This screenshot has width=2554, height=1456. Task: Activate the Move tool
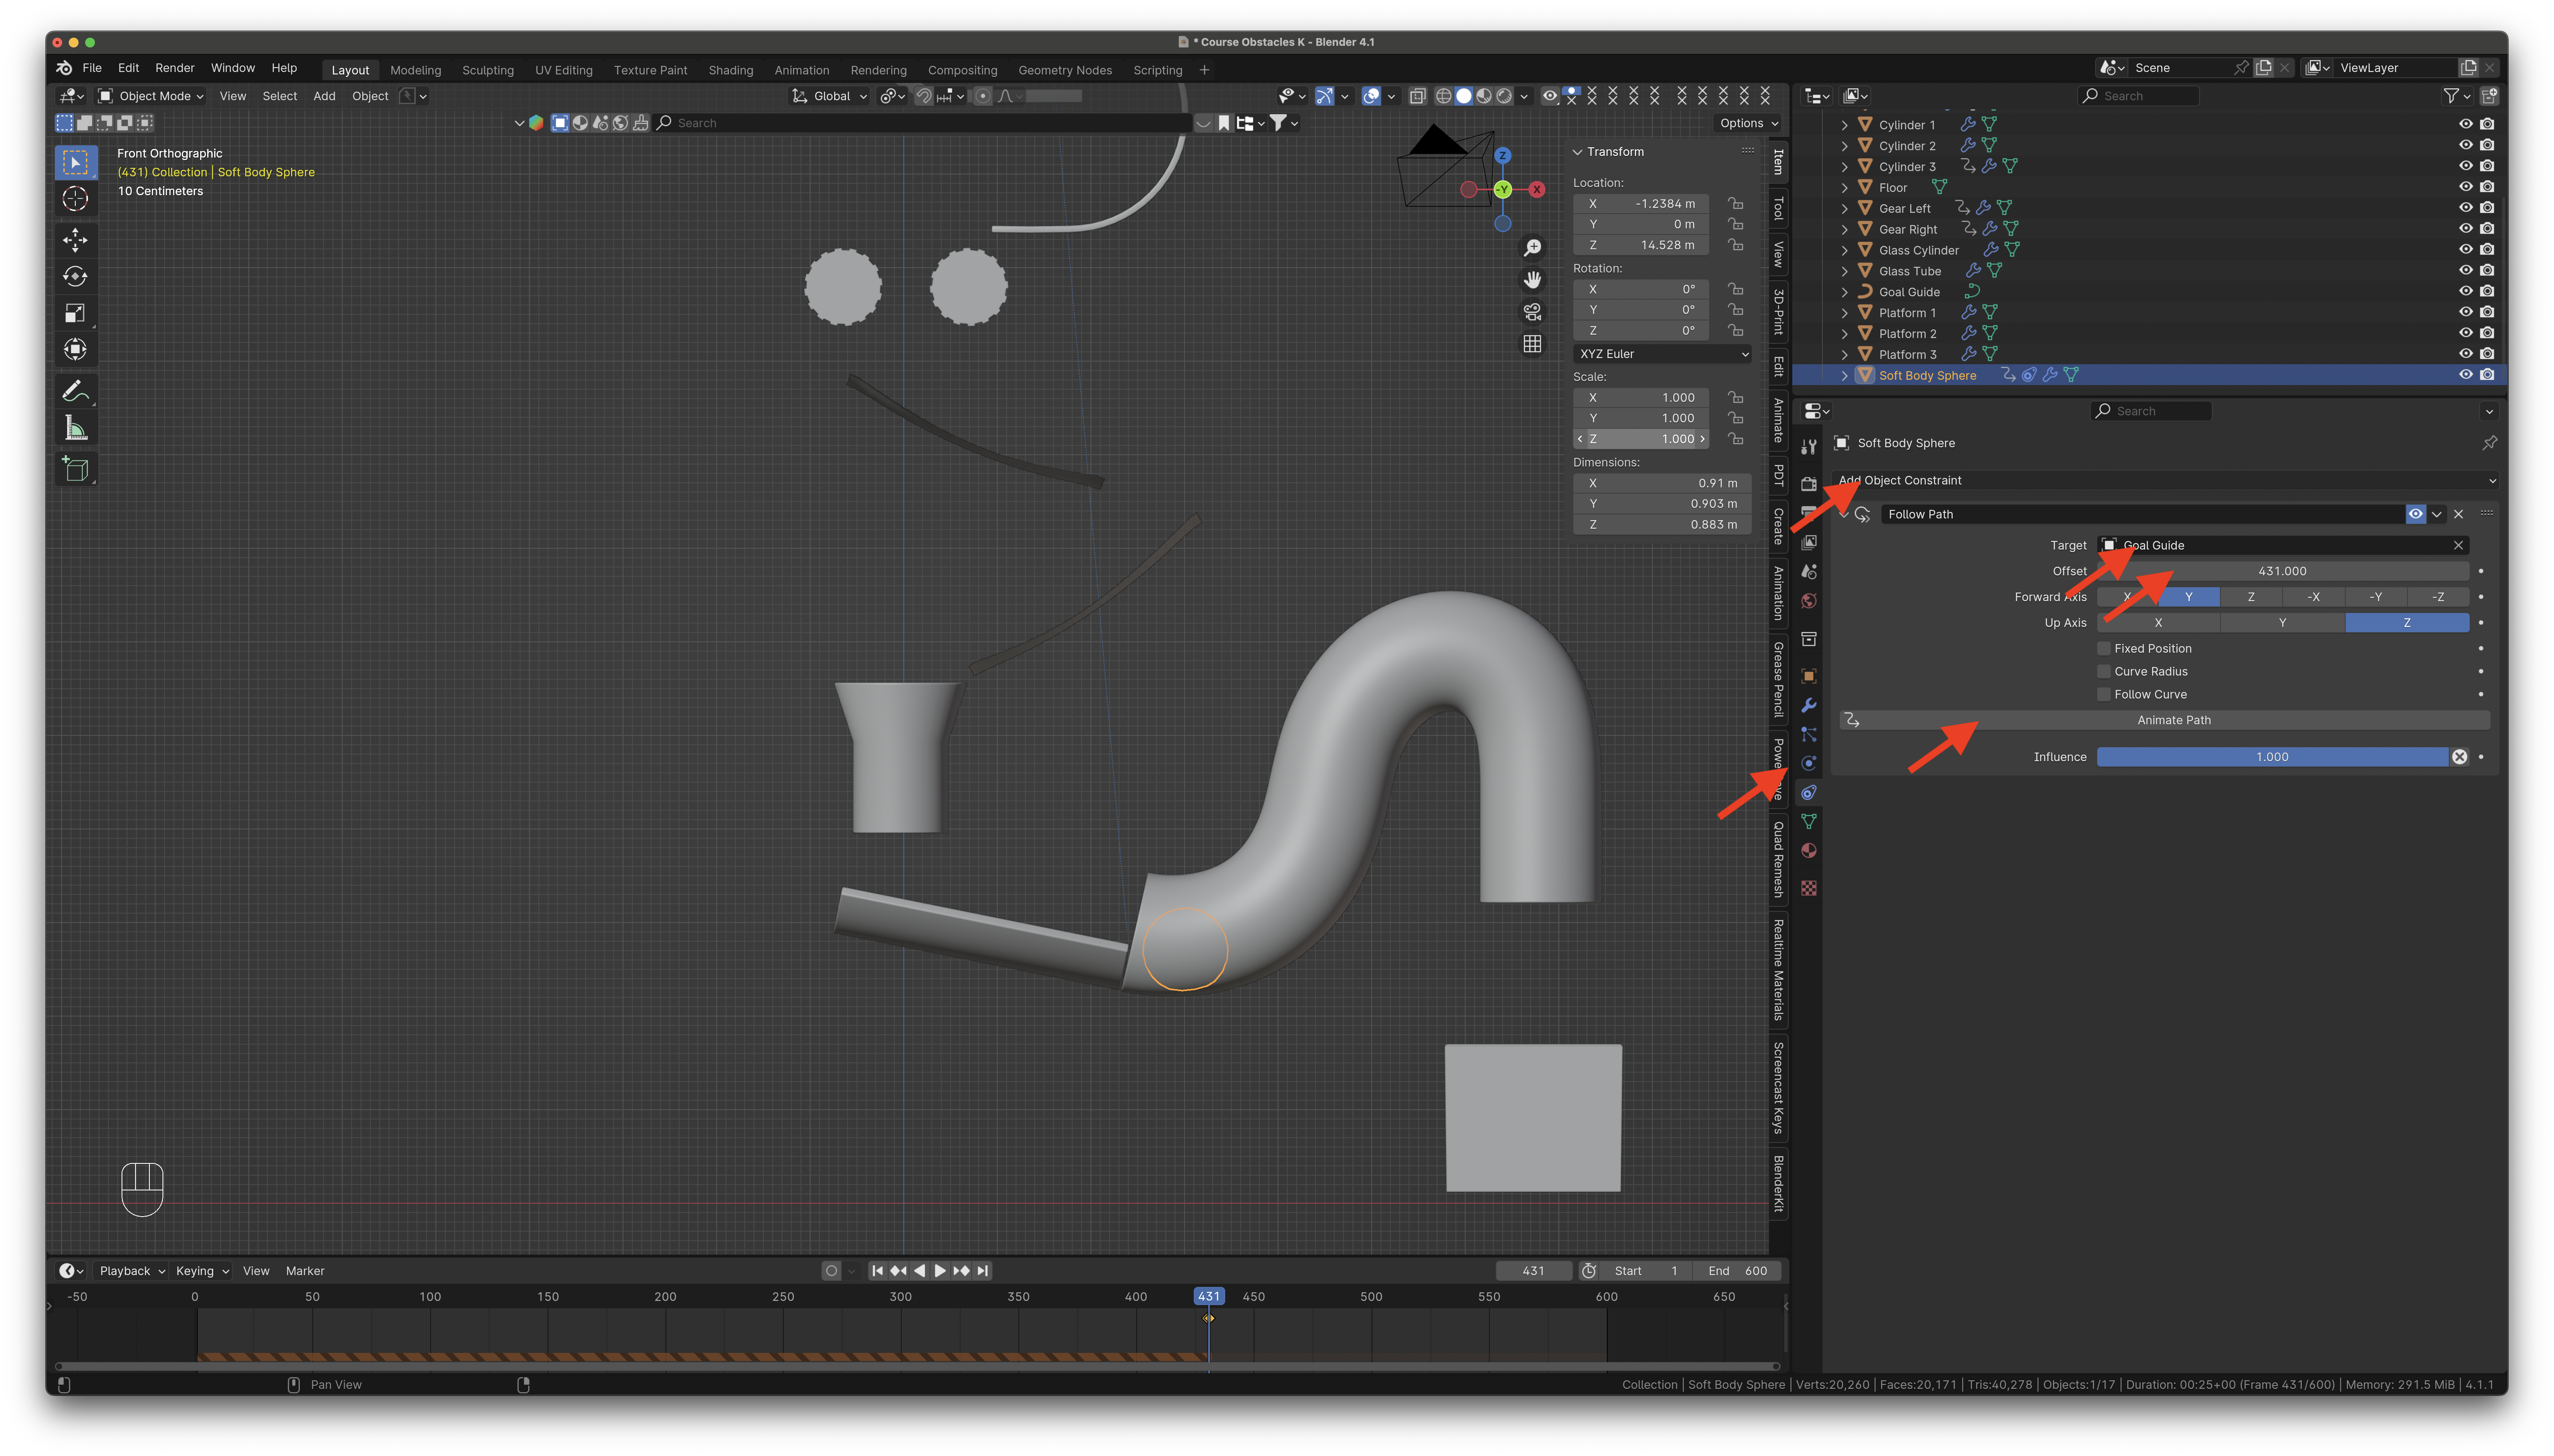[75, 239]
